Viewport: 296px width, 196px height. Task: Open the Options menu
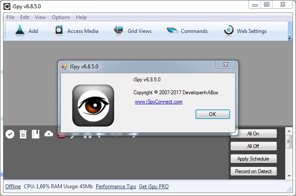pos(61,17)
